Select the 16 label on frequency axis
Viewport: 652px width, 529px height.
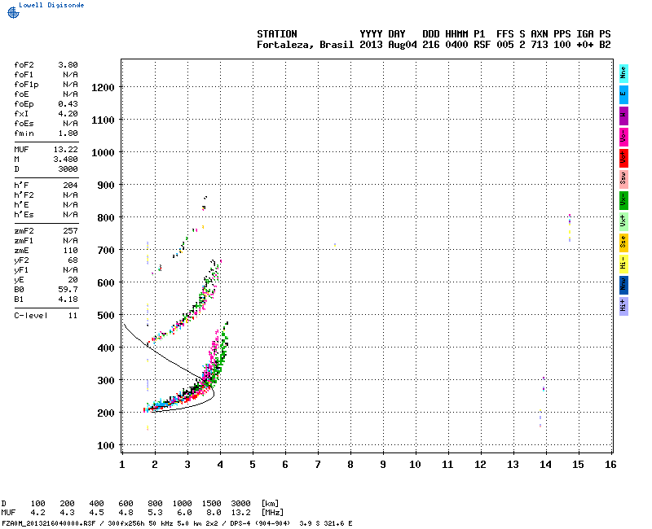coord(610,465)
